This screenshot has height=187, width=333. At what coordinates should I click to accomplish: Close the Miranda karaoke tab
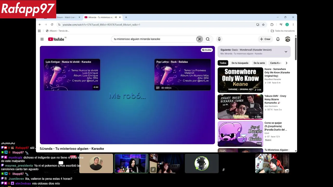[120, 17]
